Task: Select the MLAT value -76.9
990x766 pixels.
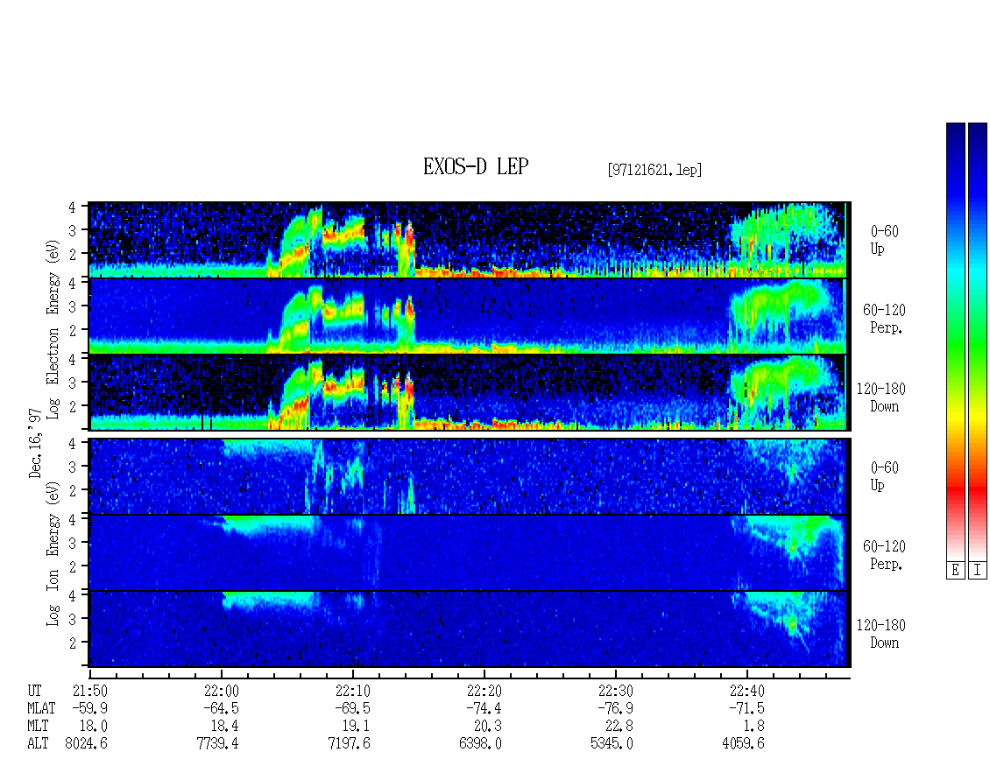Action: tap(616, 708)
